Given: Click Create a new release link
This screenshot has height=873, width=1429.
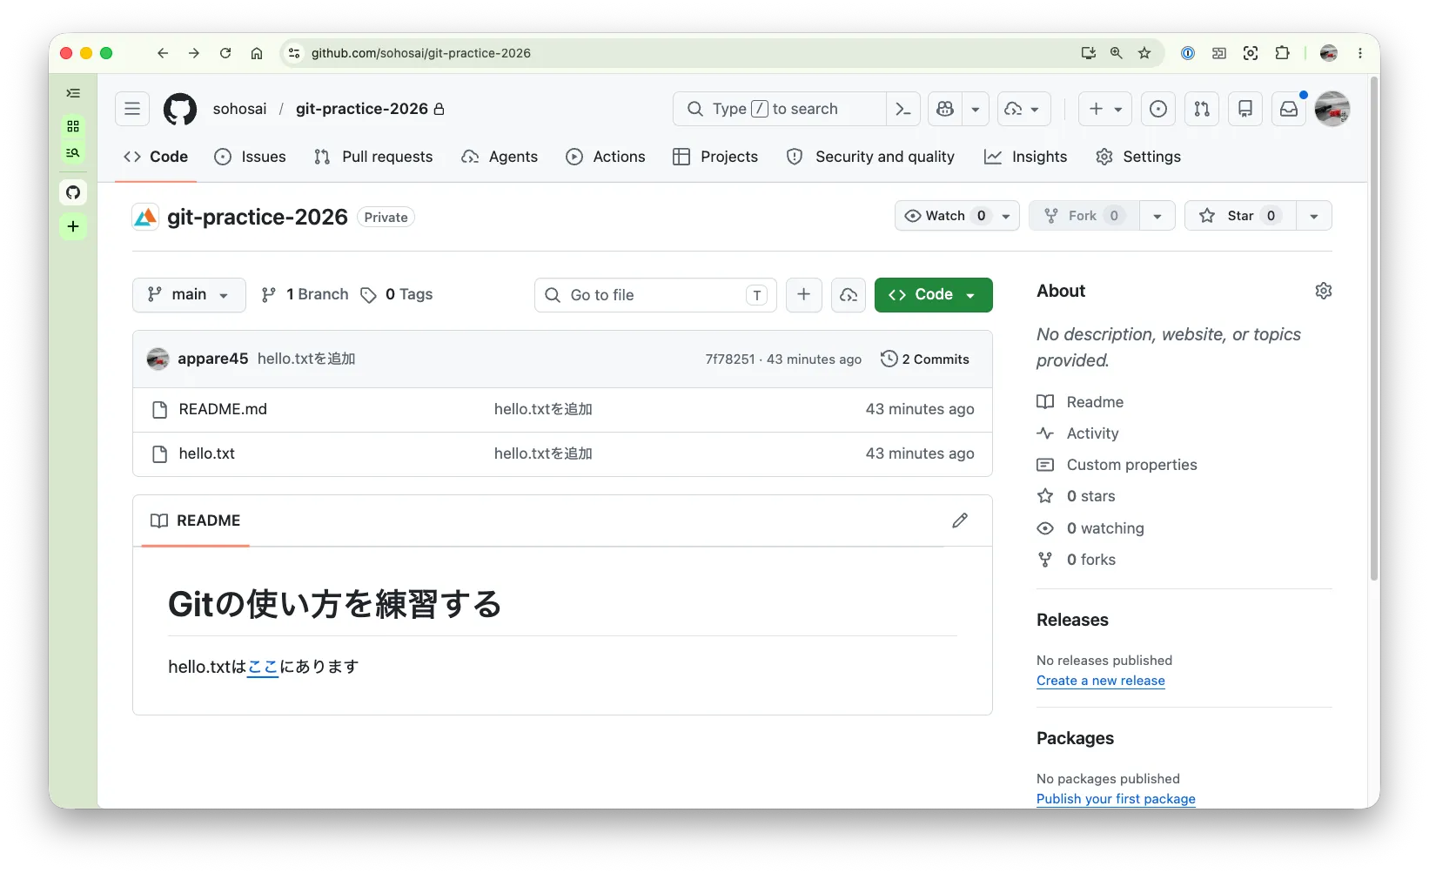Looking at the screenshot, I should 1100,681.
